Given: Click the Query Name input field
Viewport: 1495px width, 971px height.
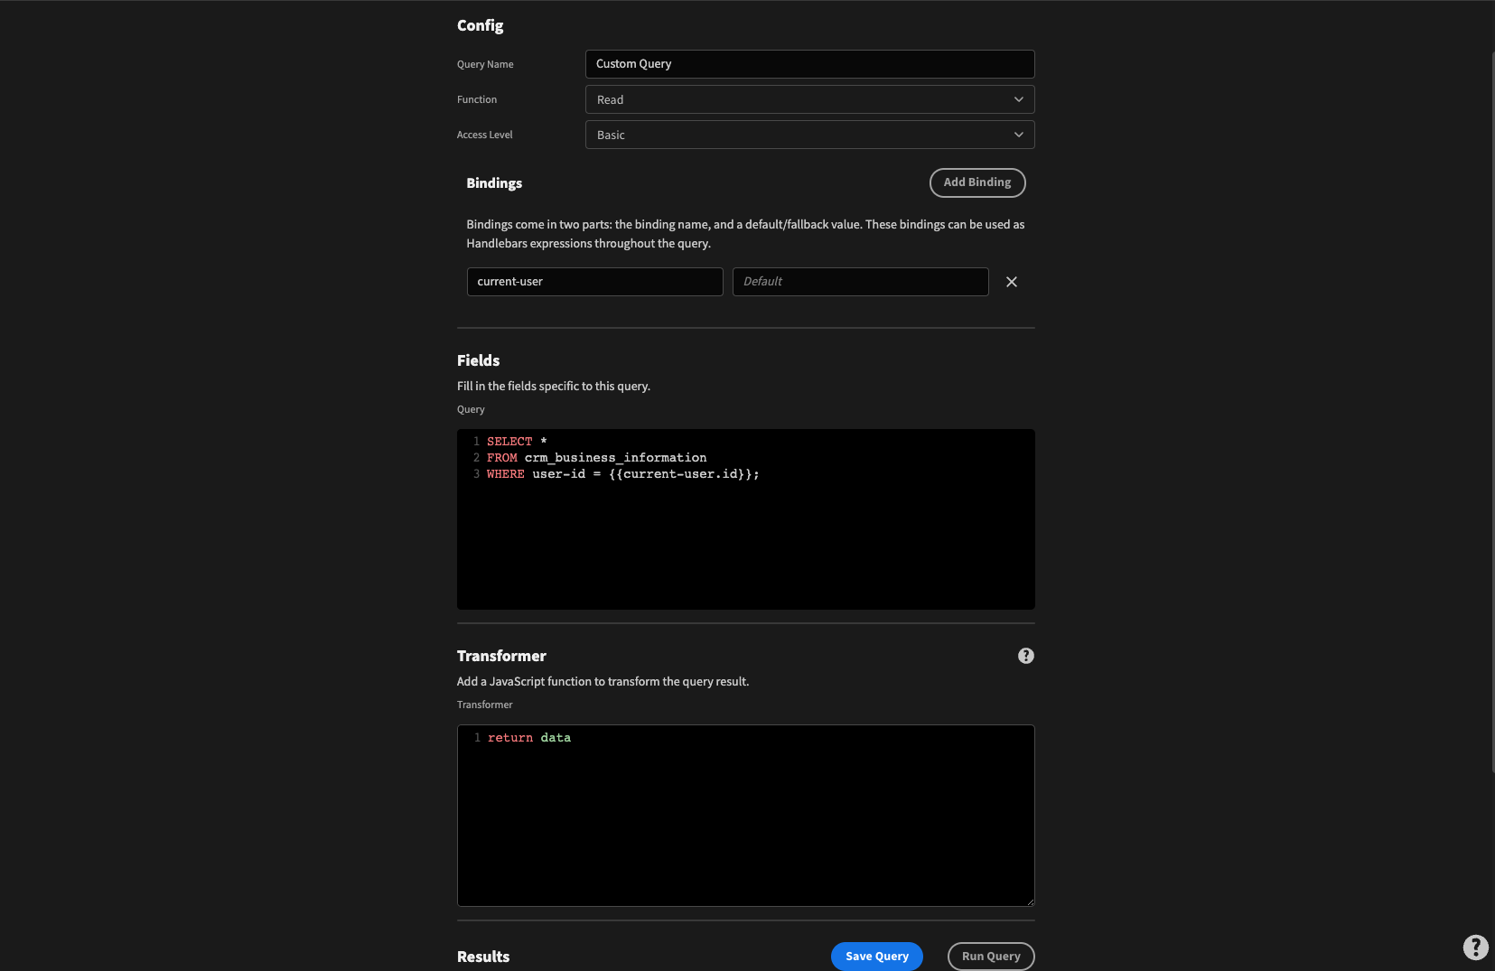Looking at the screenshot, I should pyautogui.click(x=808, y=64).
